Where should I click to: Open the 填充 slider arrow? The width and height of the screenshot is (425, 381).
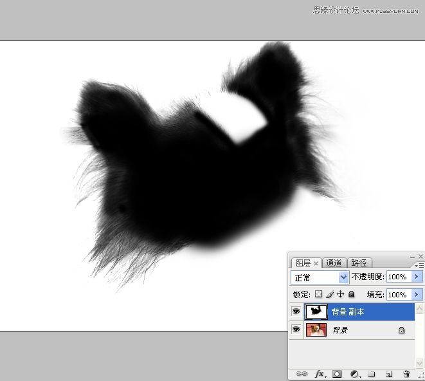click(417, 294)
